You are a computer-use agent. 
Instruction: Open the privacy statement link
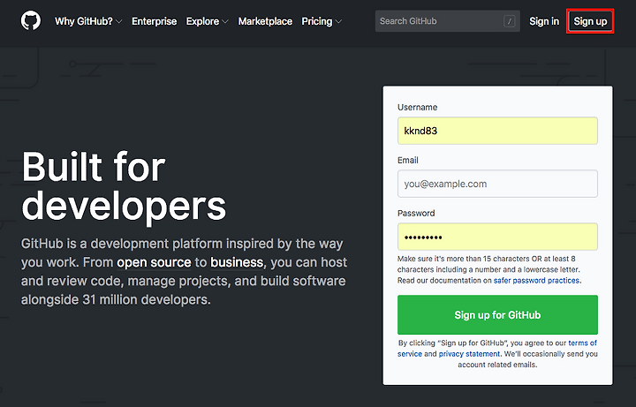tap(469, 354)
